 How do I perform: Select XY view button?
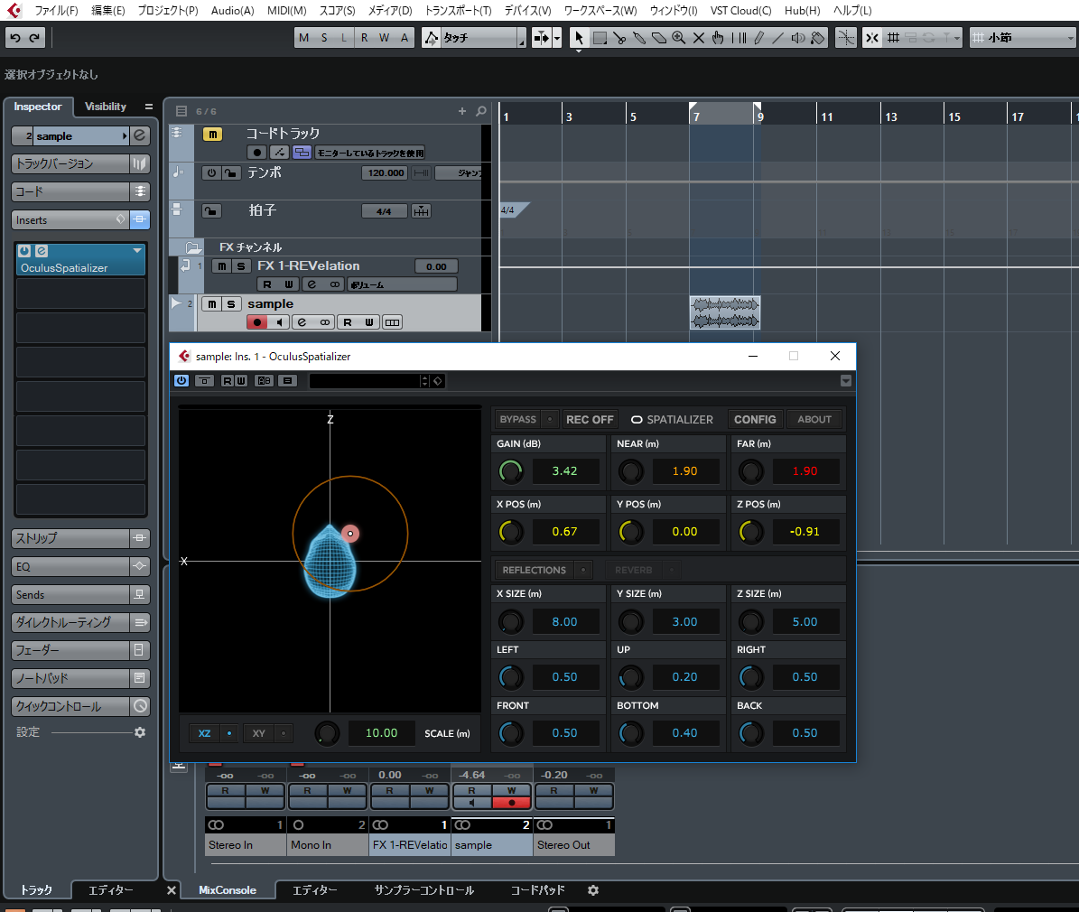[x=259, y=733]
